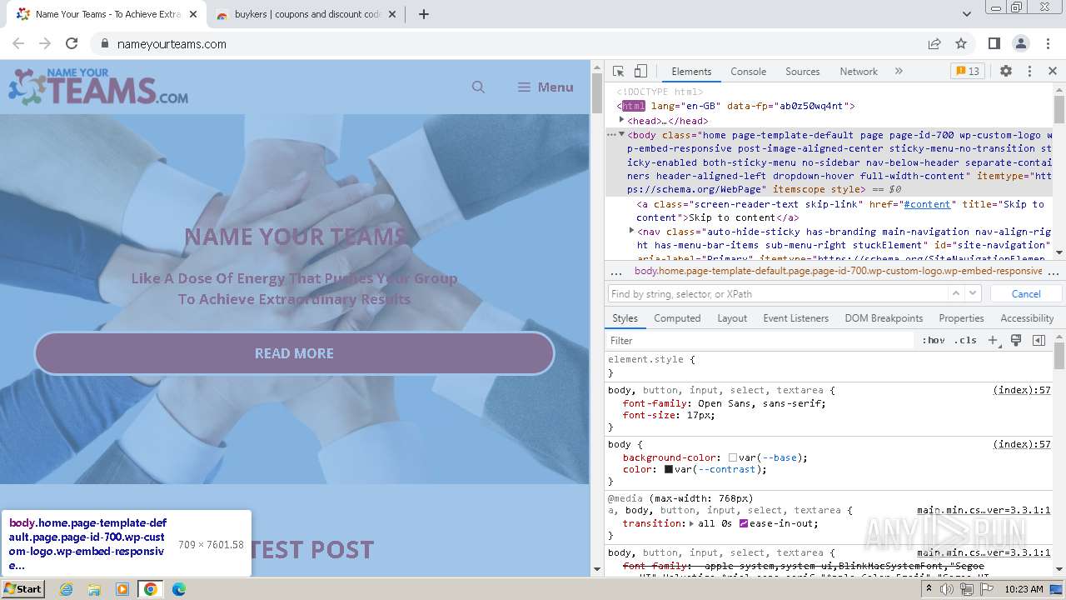Click in the Find by string, selector, or XPath field
Viewport: 1066px width, 600px height.
click(x=778, y=294)
